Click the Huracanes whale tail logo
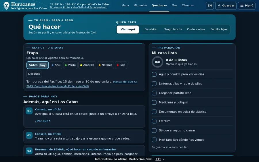The width and height of the screenshot is (259, 162). pos(6,6)
